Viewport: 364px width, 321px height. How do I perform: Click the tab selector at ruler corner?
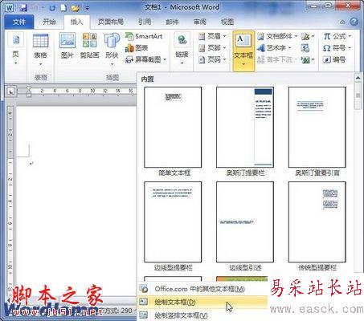pyautogui.click(x=10, y=91)
